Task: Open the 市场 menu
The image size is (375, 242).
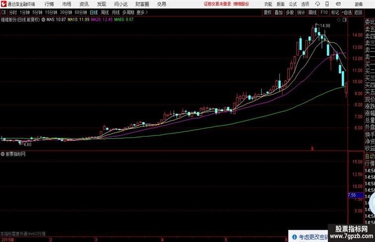Action: pyautogui.click(x=67, y=4)
